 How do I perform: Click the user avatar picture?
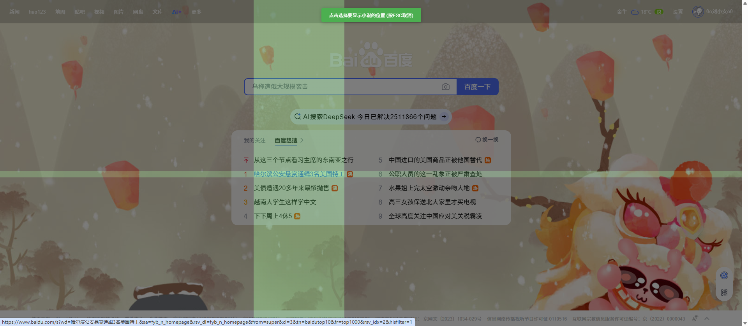[698, 12]
